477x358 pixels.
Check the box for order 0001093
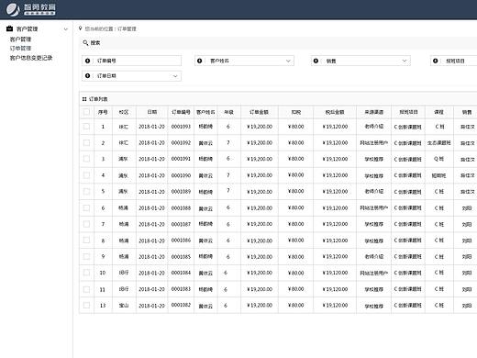click(86, 127)
